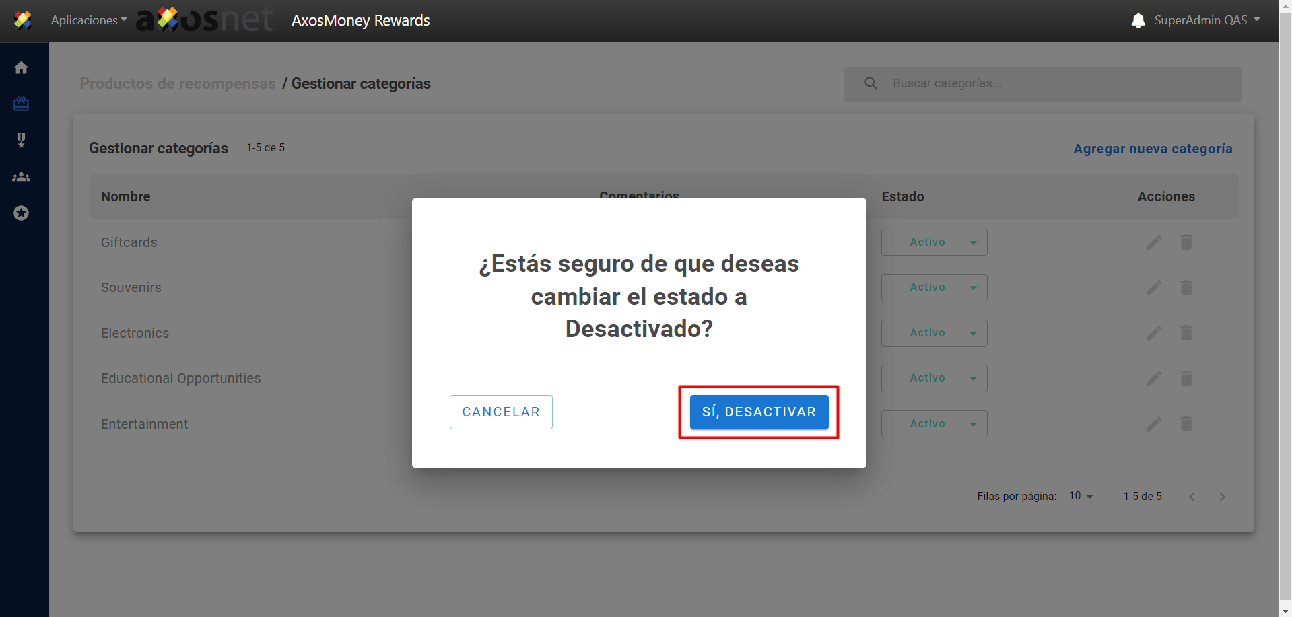Viewport: 1292px width, 617px height.
Task: Delete the Souvenirs category with trash icon
Action: (x=1186, y=288)
